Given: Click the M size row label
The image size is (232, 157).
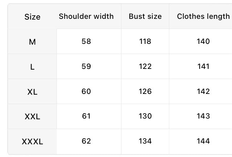Looking at the screenshot, I should (32, 42).
